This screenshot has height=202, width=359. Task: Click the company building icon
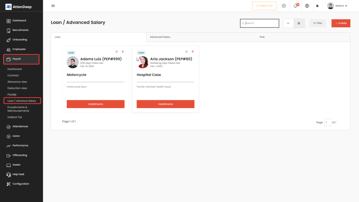pyautogui.click(x=318, y=6)
